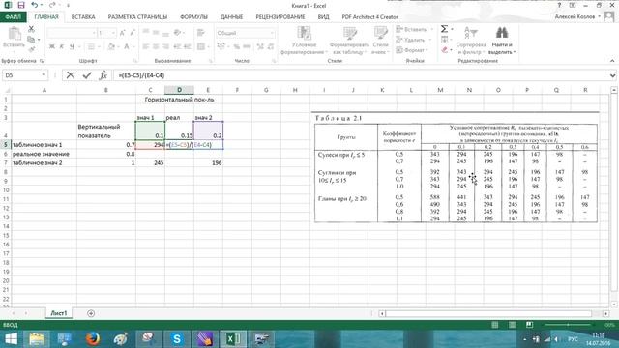619x348 pixels.
Task: Click the Save icon in quick access toolbar
Action: click(21, 5)
